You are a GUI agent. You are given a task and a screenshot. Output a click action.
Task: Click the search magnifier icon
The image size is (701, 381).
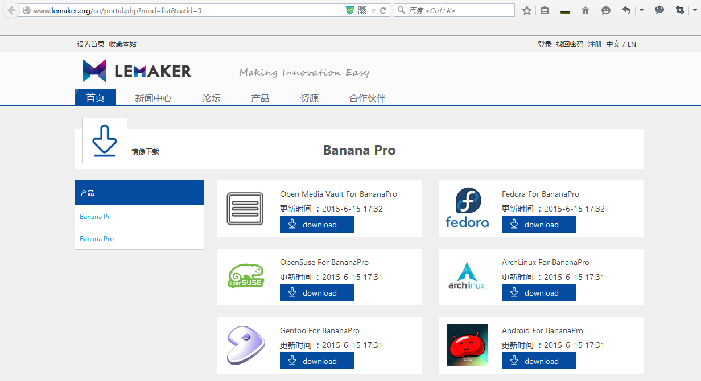[x=401, y=10]
